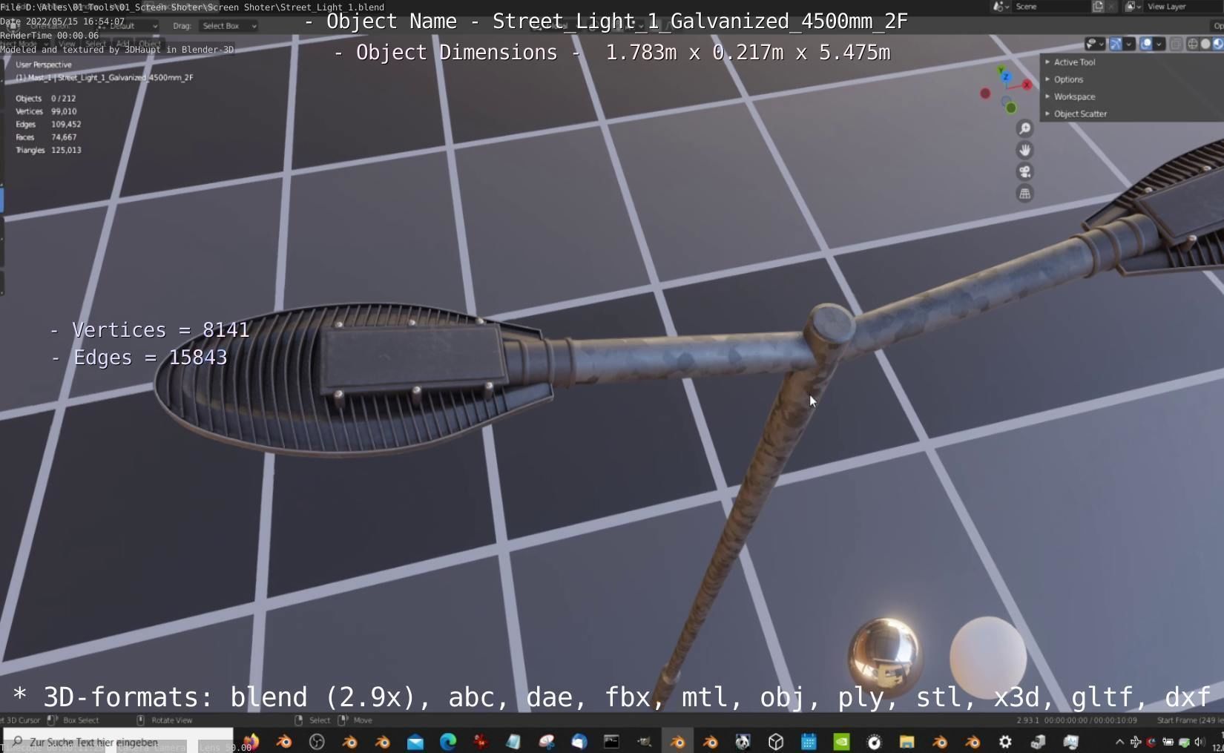Image resolution: width=1224 pixels, height=753 pixels.
Task: Open the panda icon app in taskbar
Action: (743, 741)
